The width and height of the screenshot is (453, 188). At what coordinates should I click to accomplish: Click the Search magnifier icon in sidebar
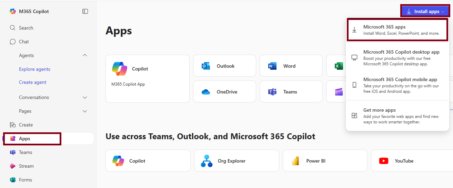pyautogui.click(x=13, y=28)
